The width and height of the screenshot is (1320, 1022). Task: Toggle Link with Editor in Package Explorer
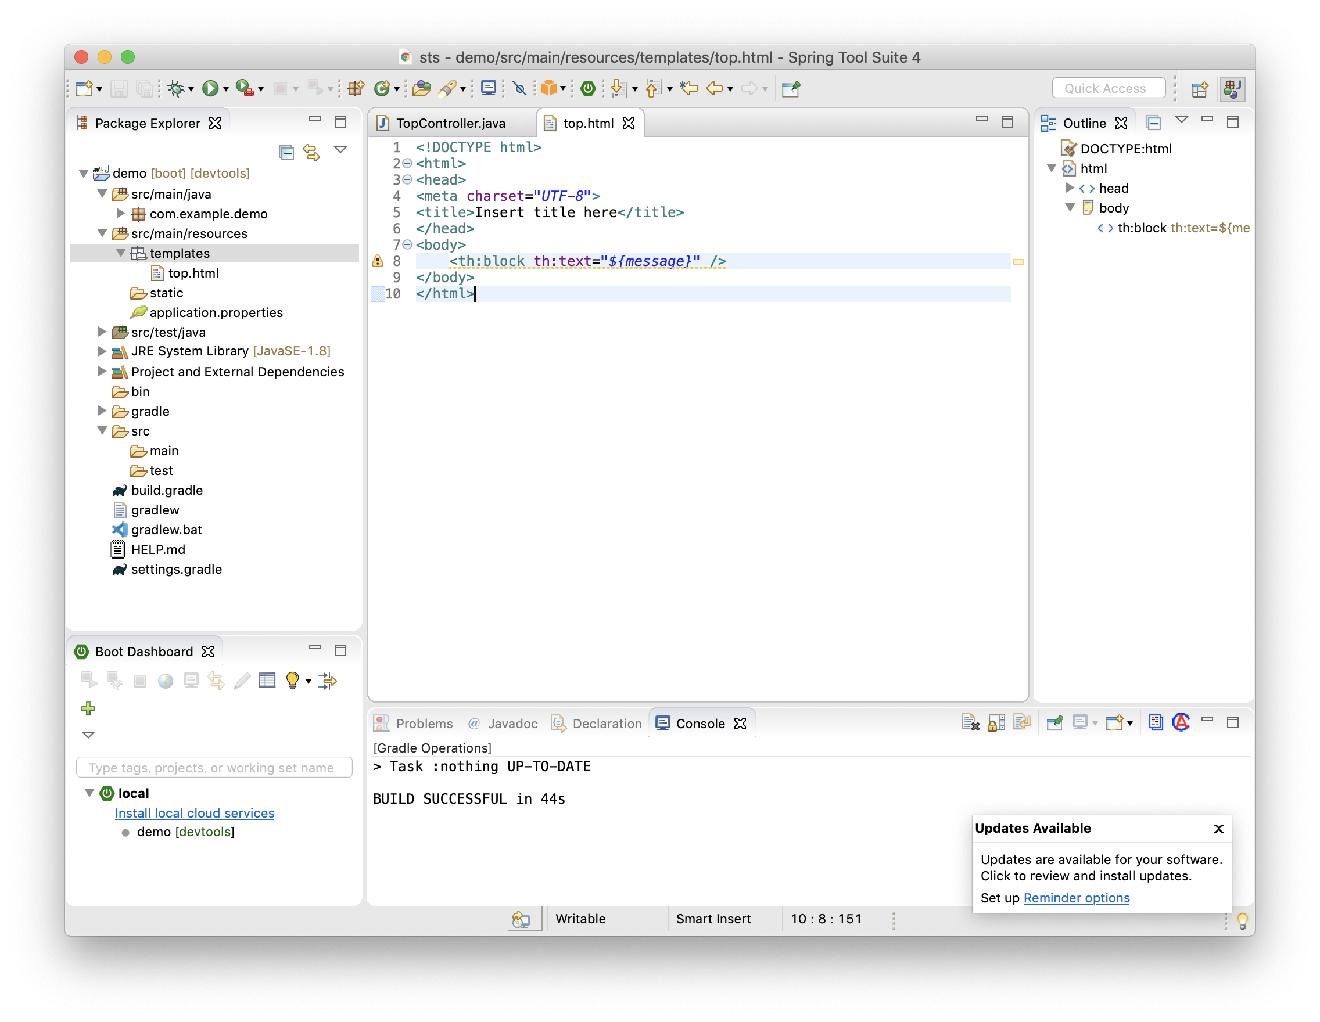312,152
